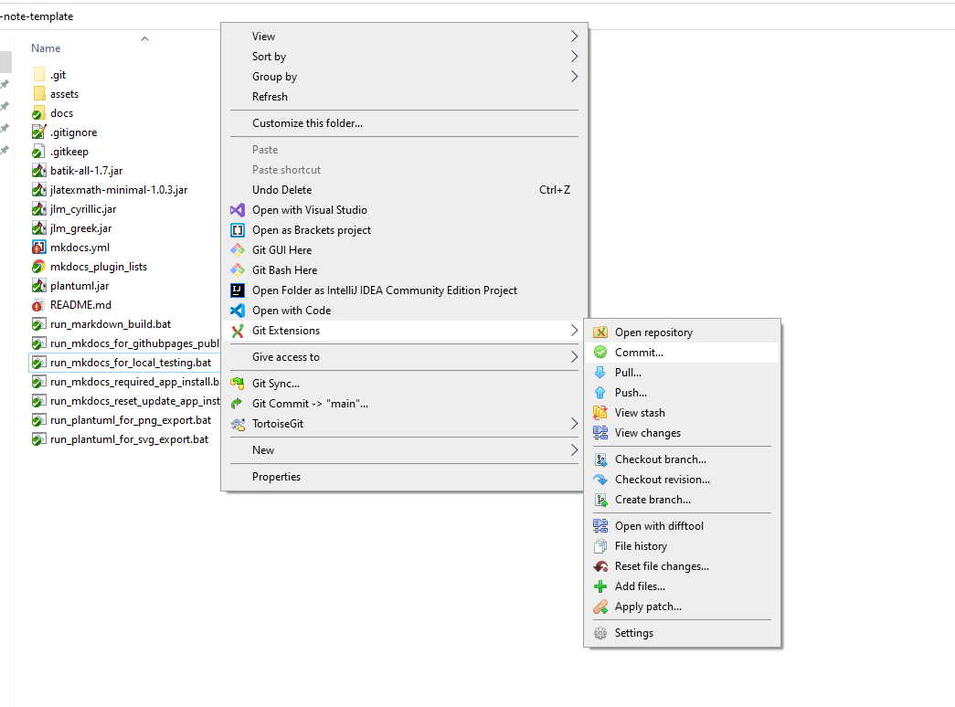Click the Reset file changes icon
Image resolution: width=955 pixels, height=707 pixels.
click(x=600, y=565)
